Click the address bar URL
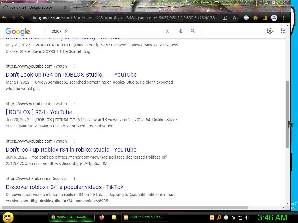This screenshot has height=223, width=298. (x=128, y=18)
